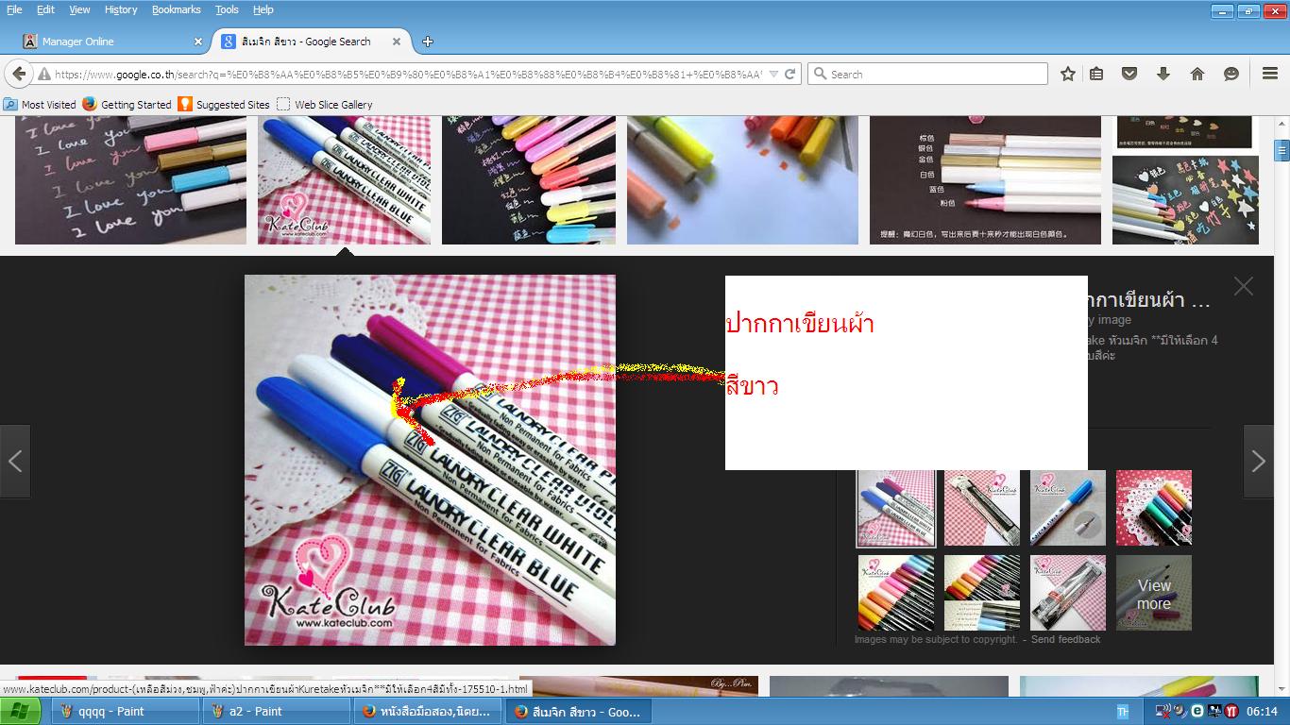Select orange and yellow markers result thumbnail
Viewport: 1290px width, 725px height.
pos(742,179)
